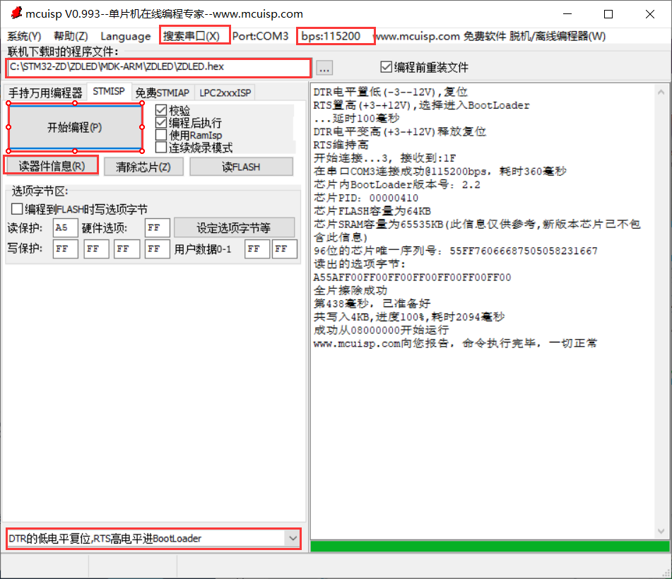672x579 pixels.
Task: Open the 搜索串口(X) menu
Action: 191,36
